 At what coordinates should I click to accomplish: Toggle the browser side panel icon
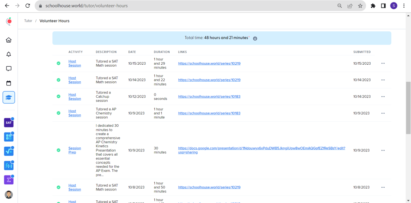383,6
